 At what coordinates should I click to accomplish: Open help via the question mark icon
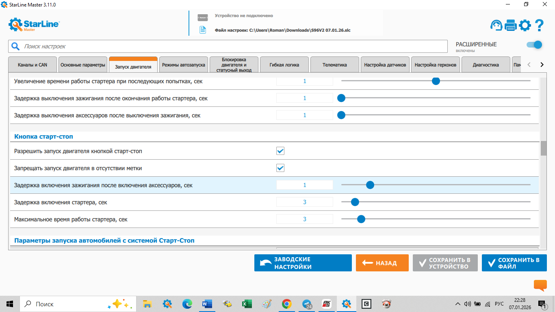point(539,26)
